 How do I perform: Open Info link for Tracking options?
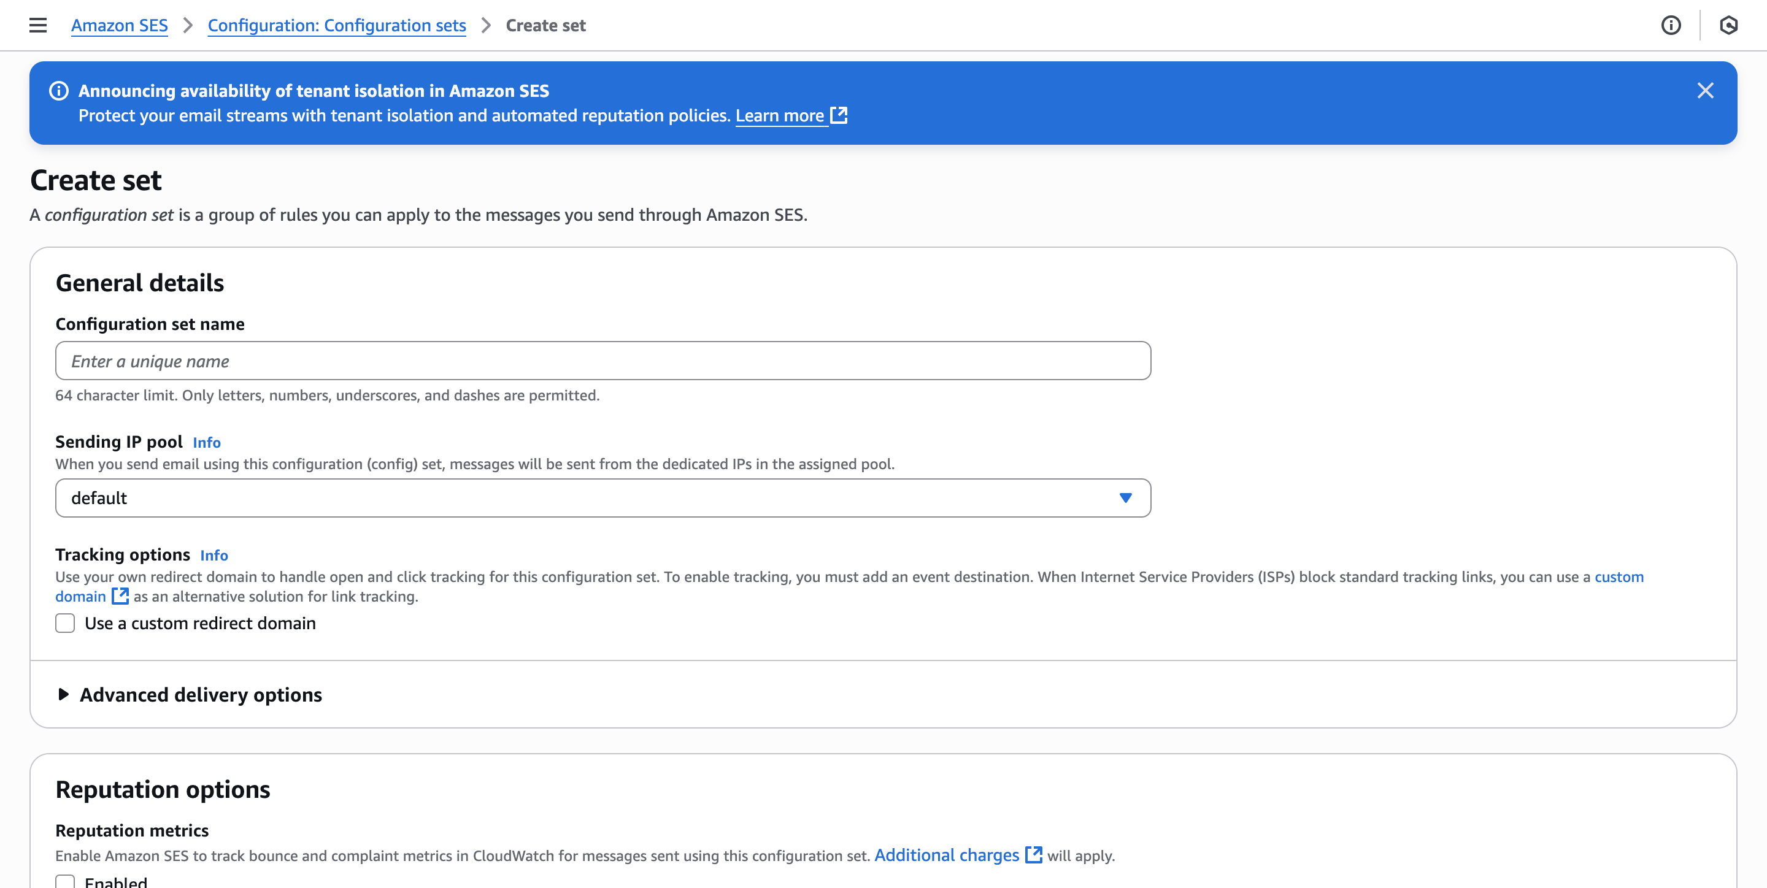214,555
